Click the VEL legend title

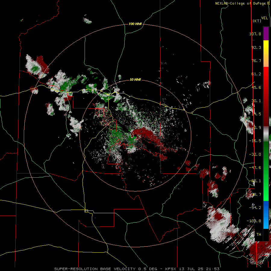tap(265, 18)
